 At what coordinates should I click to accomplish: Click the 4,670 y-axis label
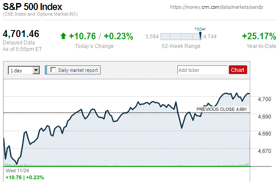pos(265,151)
